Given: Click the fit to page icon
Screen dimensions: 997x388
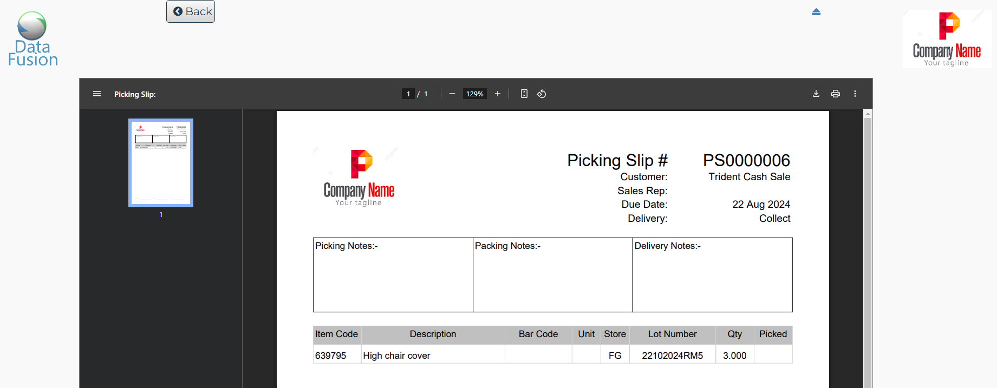Looking at the screenshot, I should tap(524, 94).
